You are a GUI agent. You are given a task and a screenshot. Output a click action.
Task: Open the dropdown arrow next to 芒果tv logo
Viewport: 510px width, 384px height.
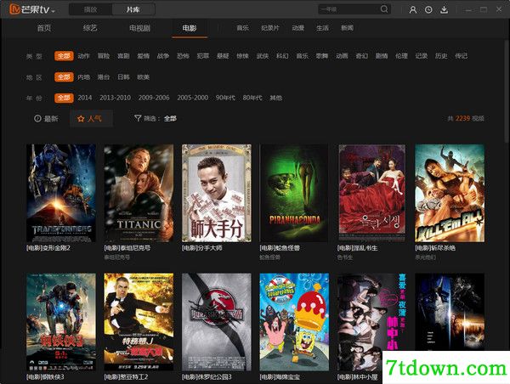tap(53, 11)
